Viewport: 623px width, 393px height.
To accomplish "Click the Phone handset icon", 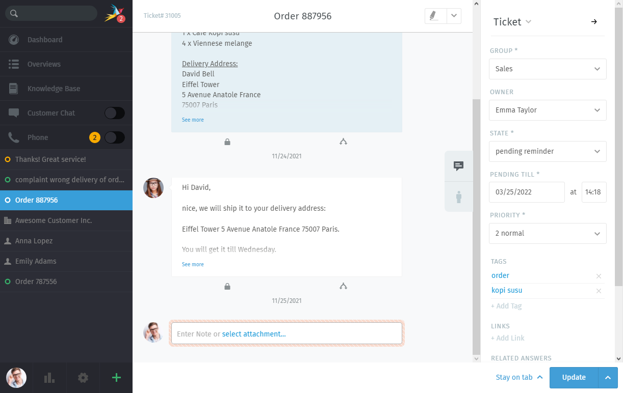I will (x=14, y=137).
